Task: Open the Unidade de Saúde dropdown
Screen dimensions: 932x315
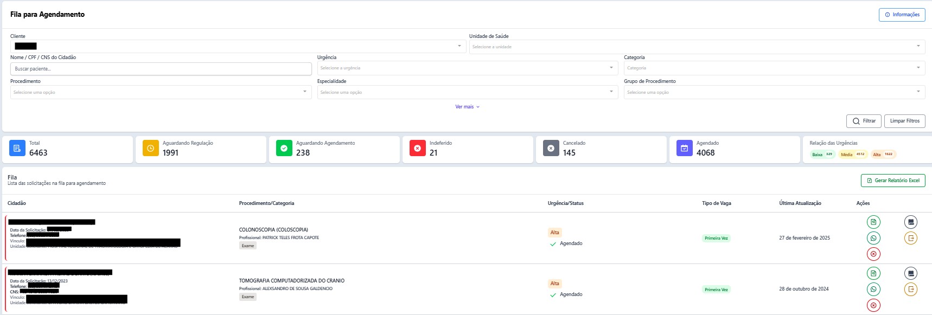Action: [697, 47]
